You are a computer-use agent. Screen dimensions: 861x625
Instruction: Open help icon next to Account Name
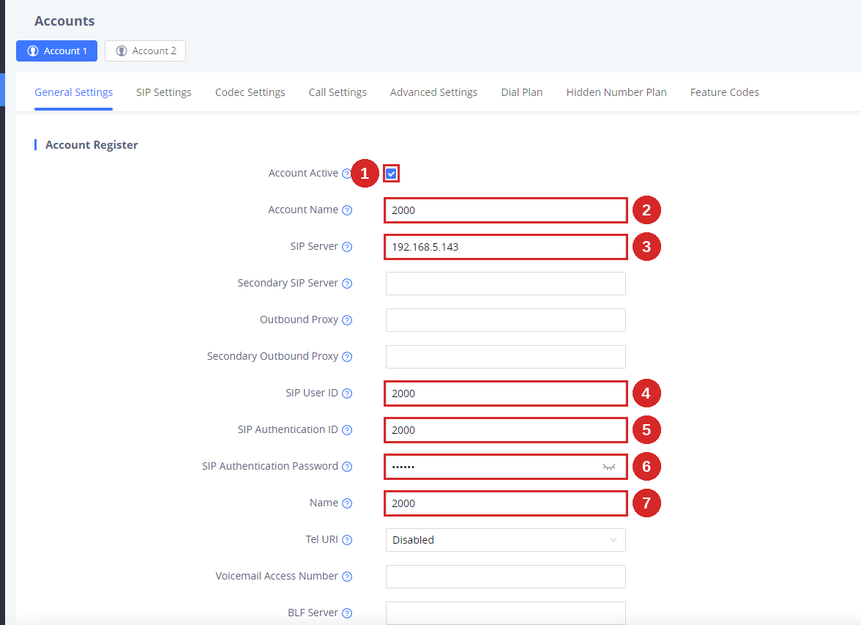(347, 210)
